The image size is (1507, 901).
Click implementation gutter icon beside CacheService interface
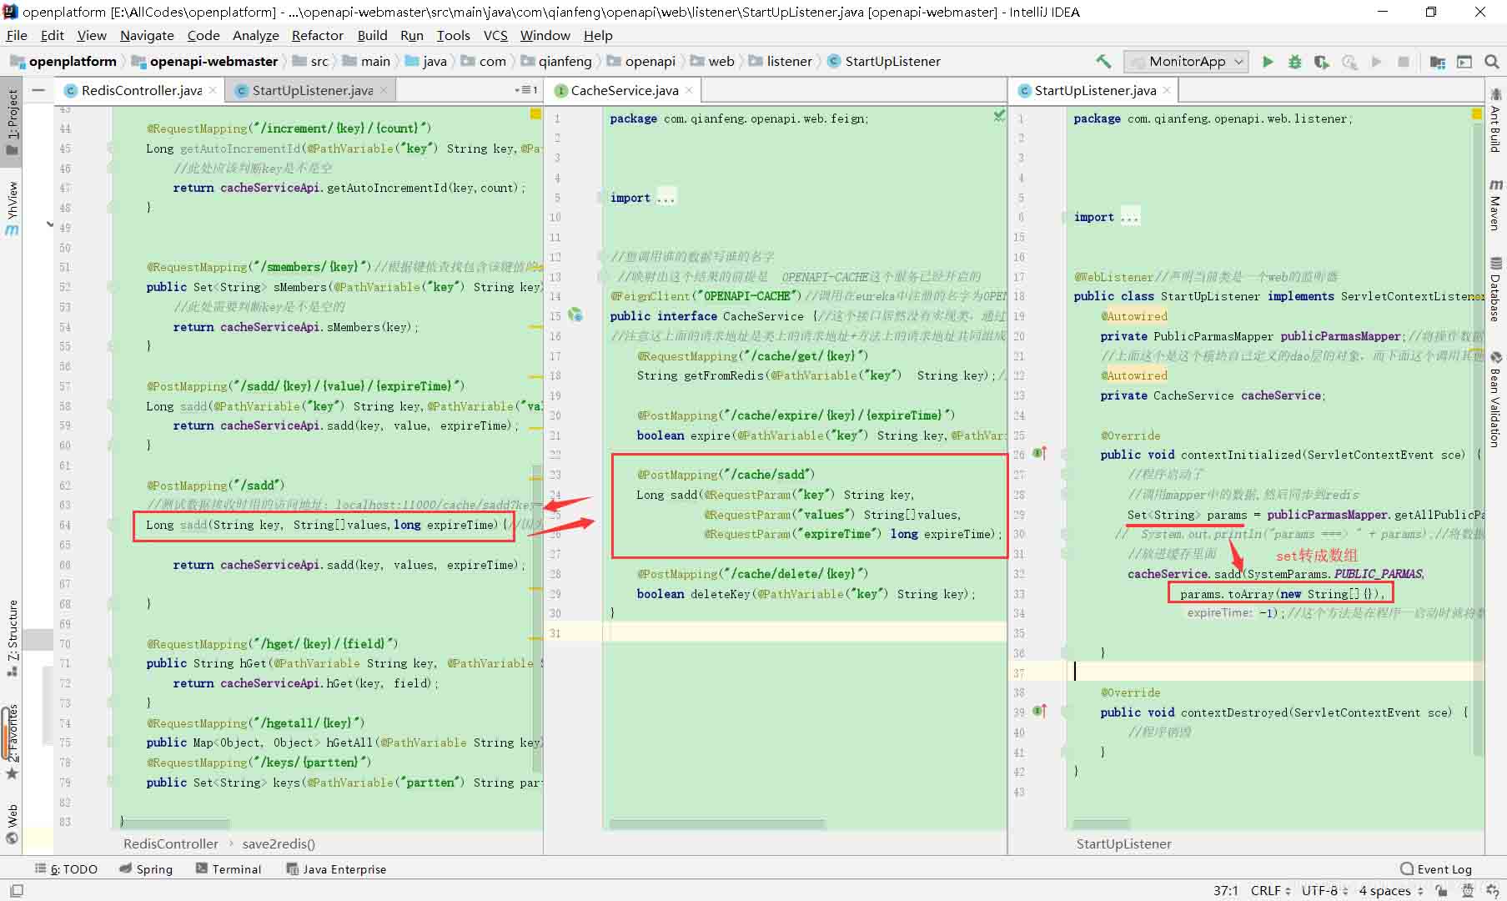click(x=575, y=315)
